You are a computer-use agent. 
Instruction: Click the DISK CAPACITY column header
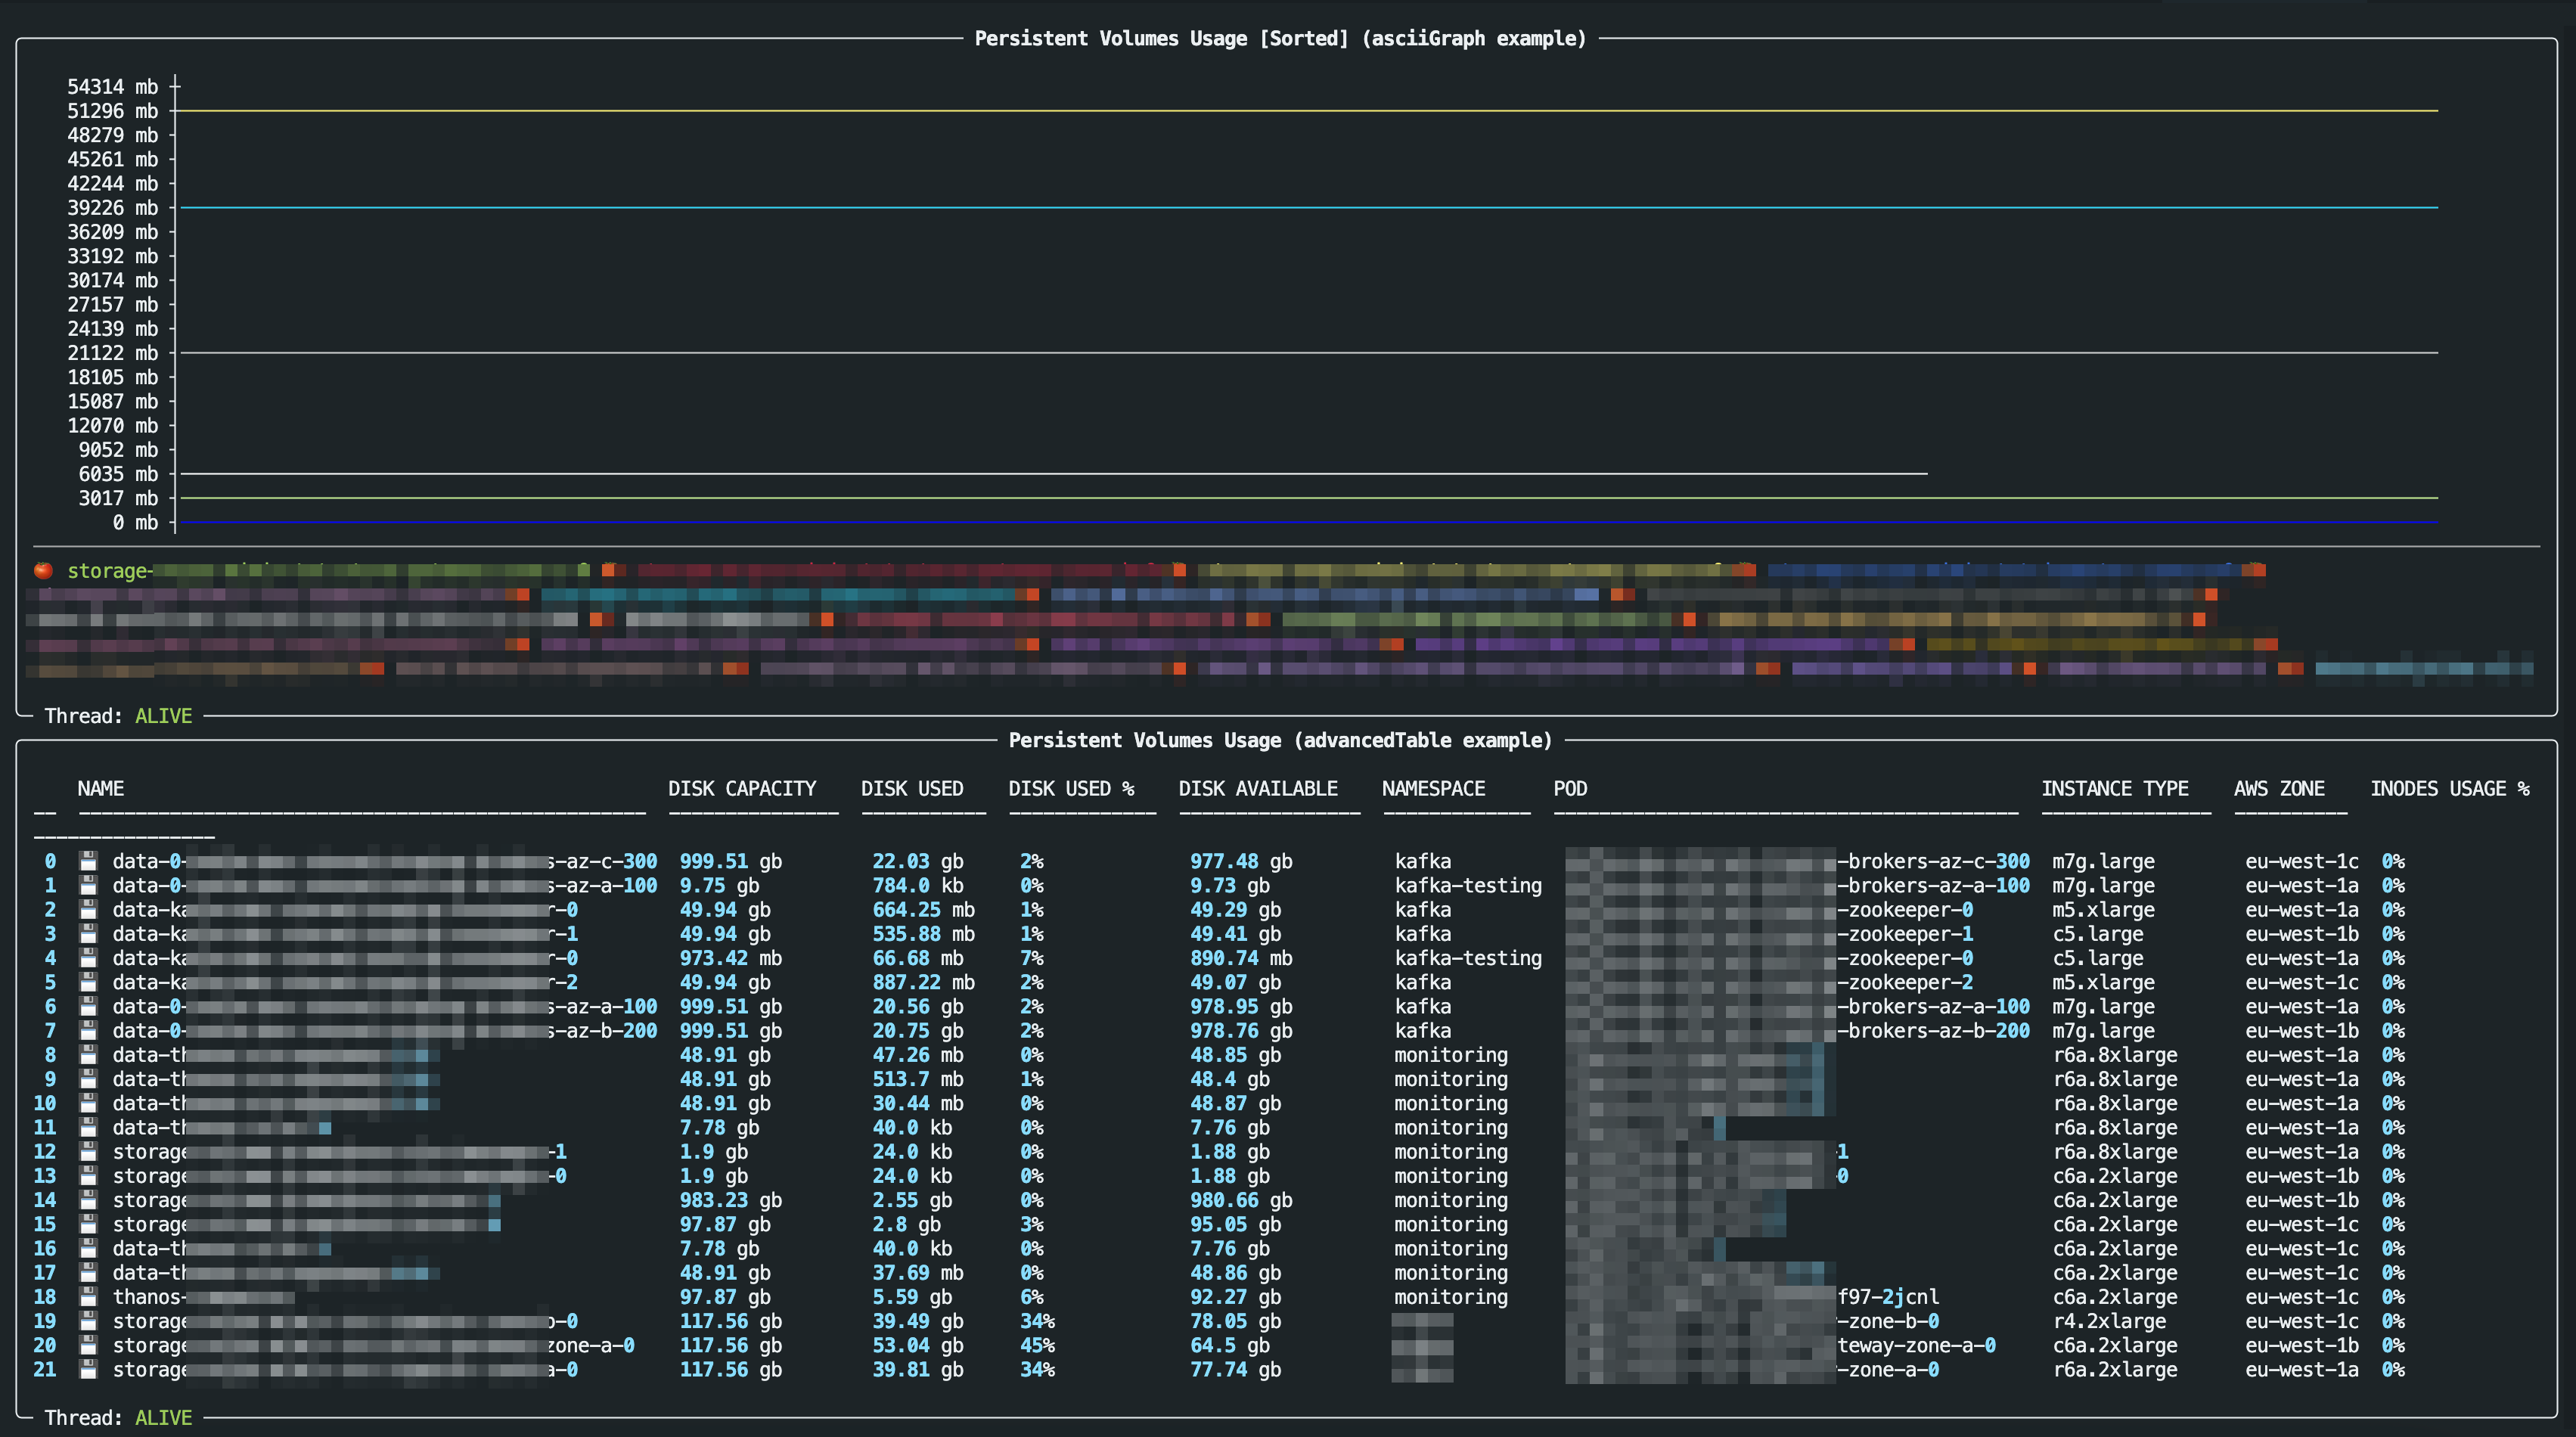742,788
